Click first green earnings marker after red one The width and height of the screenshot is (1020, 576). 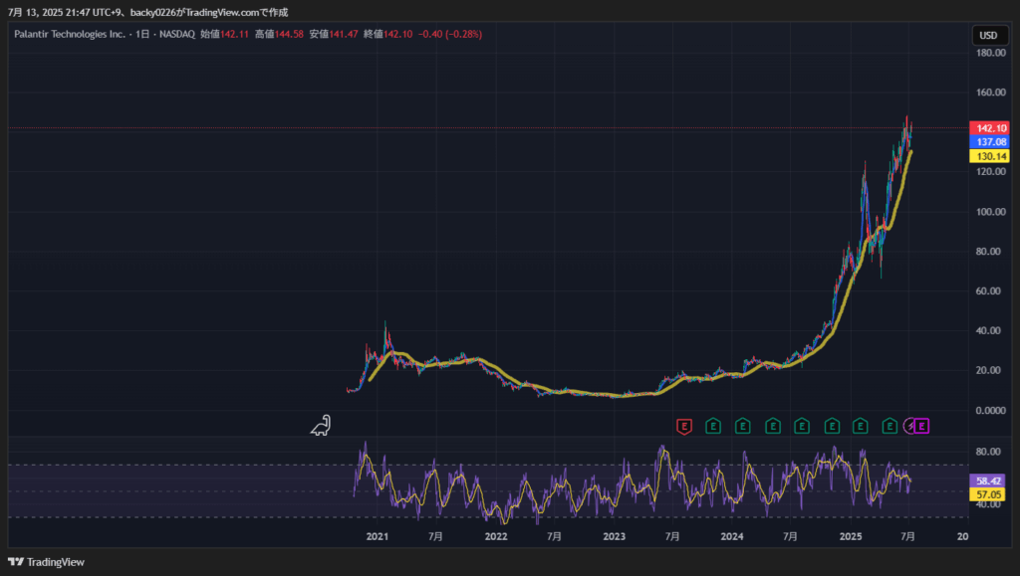pyautogui.click(x=713, y=427)
